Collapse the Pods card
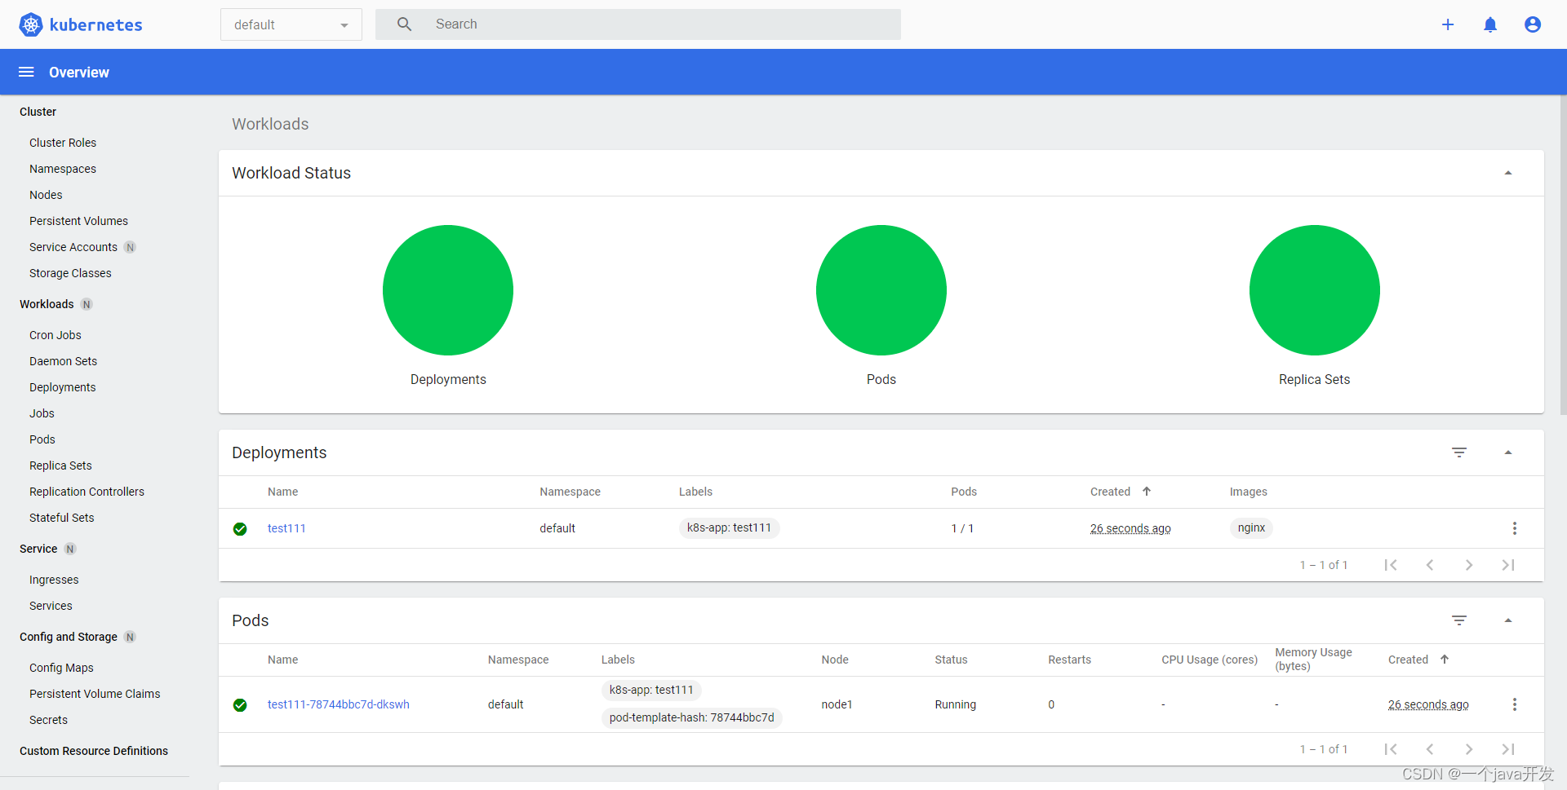 coord(1508,620)
